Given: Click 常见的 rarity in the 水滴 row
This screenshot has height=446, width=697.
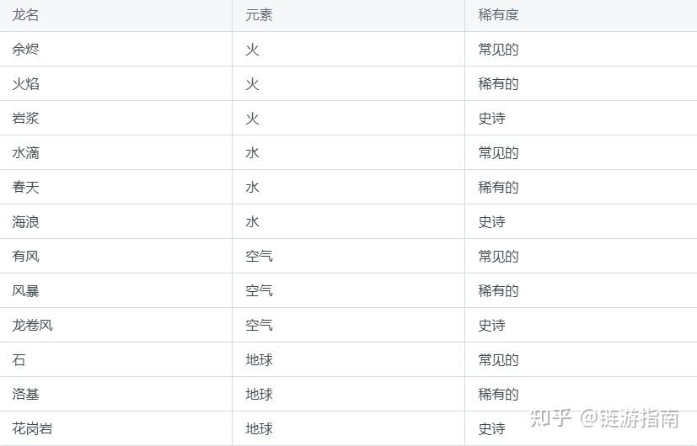Looking at the screenshot, I should 498,152.
